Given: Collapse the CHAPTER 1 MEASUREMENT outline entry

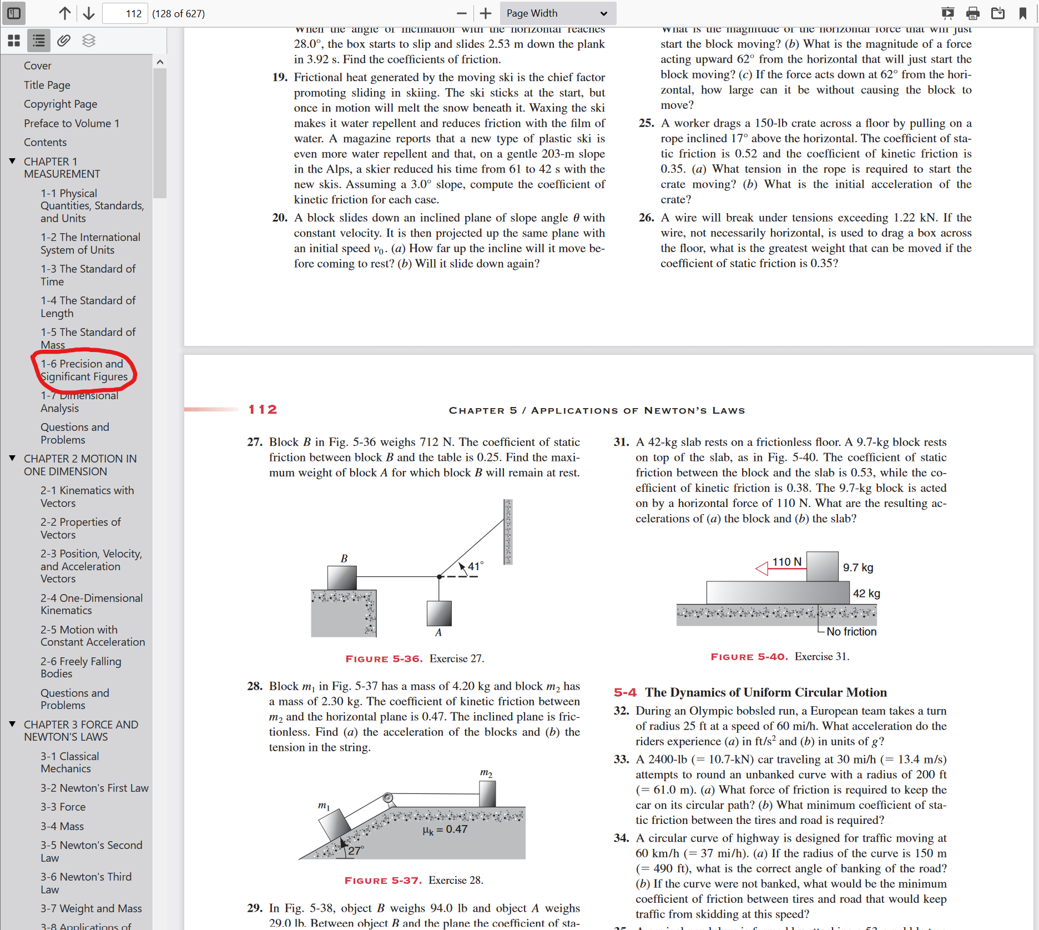Looking at the screenshot, I should (x=12, y=160).
